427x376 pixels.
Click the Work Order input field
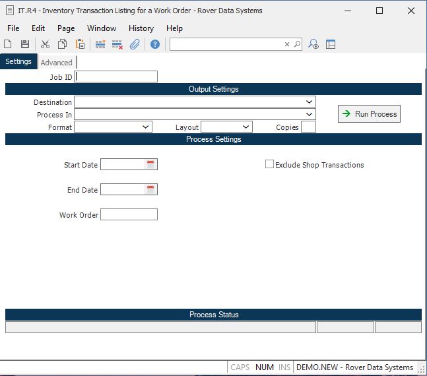129,214
